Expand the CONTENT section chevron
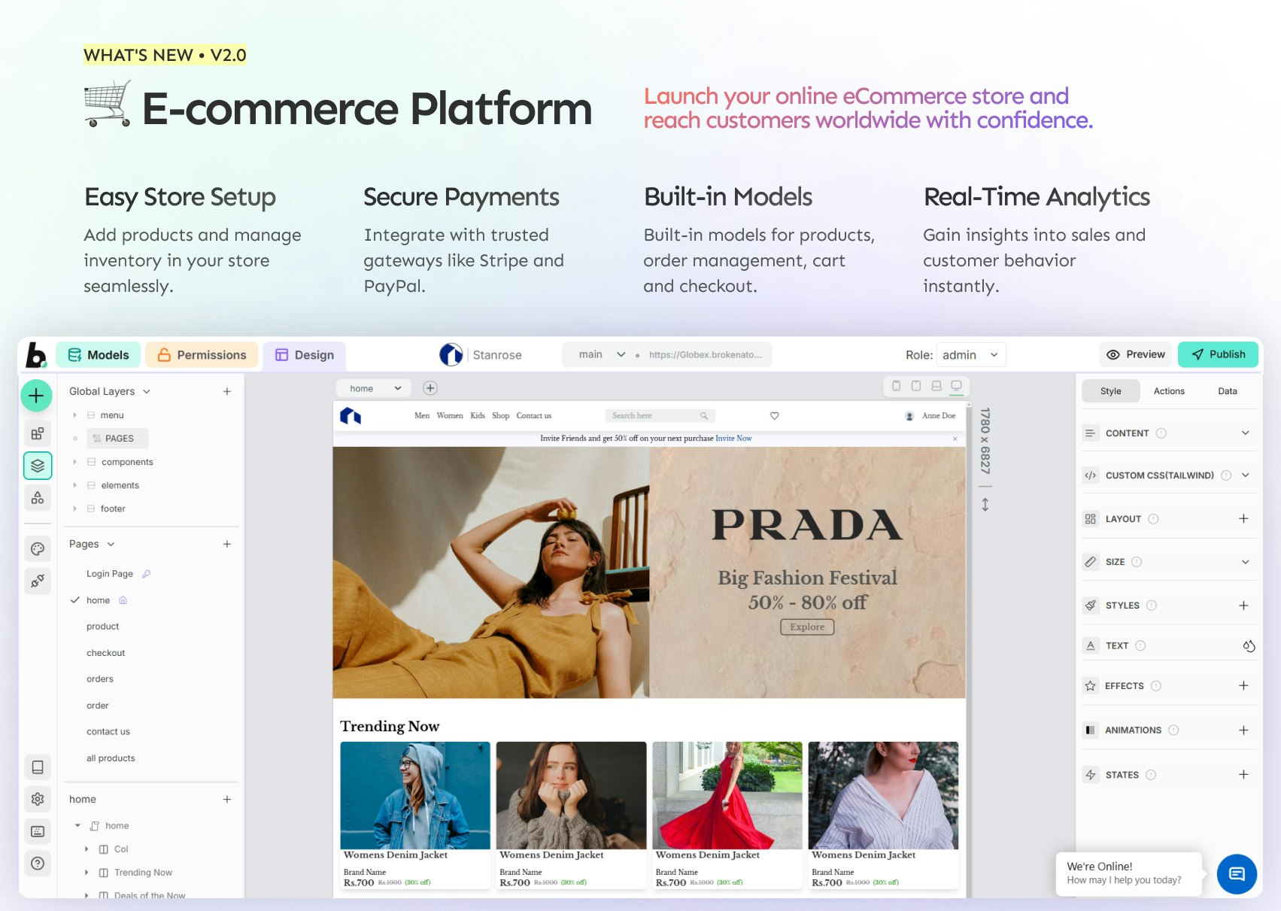This screenshot has width=1281, height=911. coord(1246,433)
